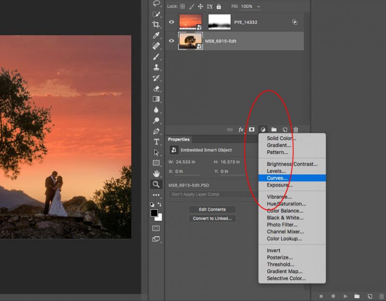
Task: Hide the PYE_14332 layer
Action: 171,22
